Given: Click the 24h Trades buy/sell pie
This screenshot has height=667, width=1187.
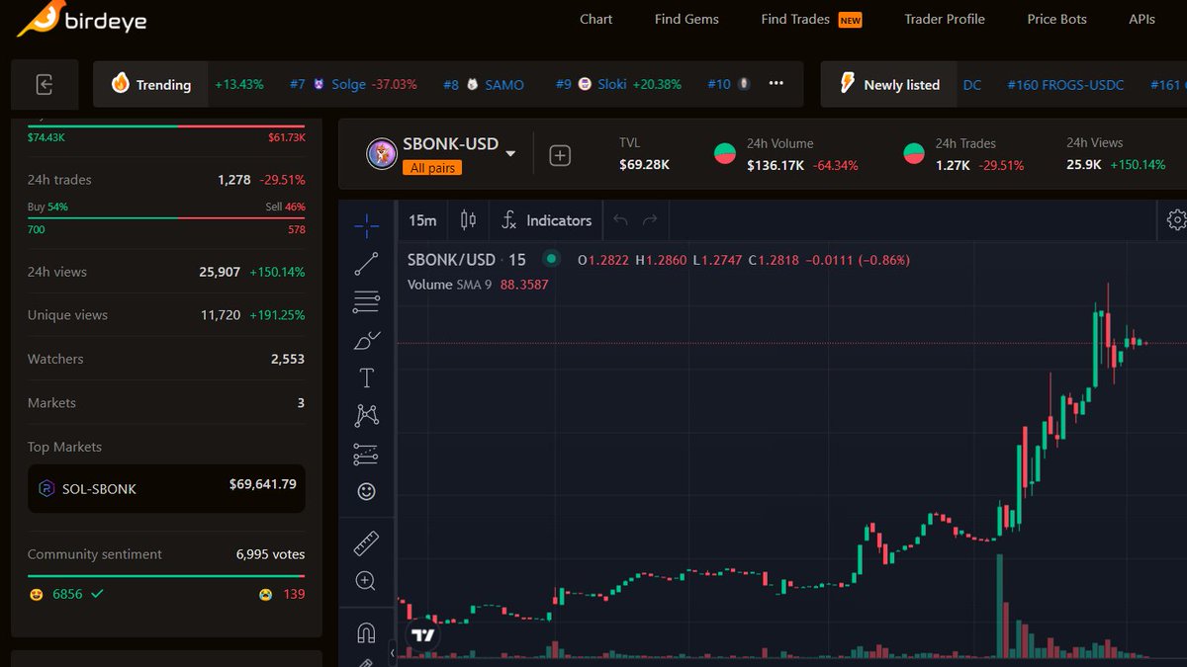Looking at the screenshot, I should tap(914, 153).
